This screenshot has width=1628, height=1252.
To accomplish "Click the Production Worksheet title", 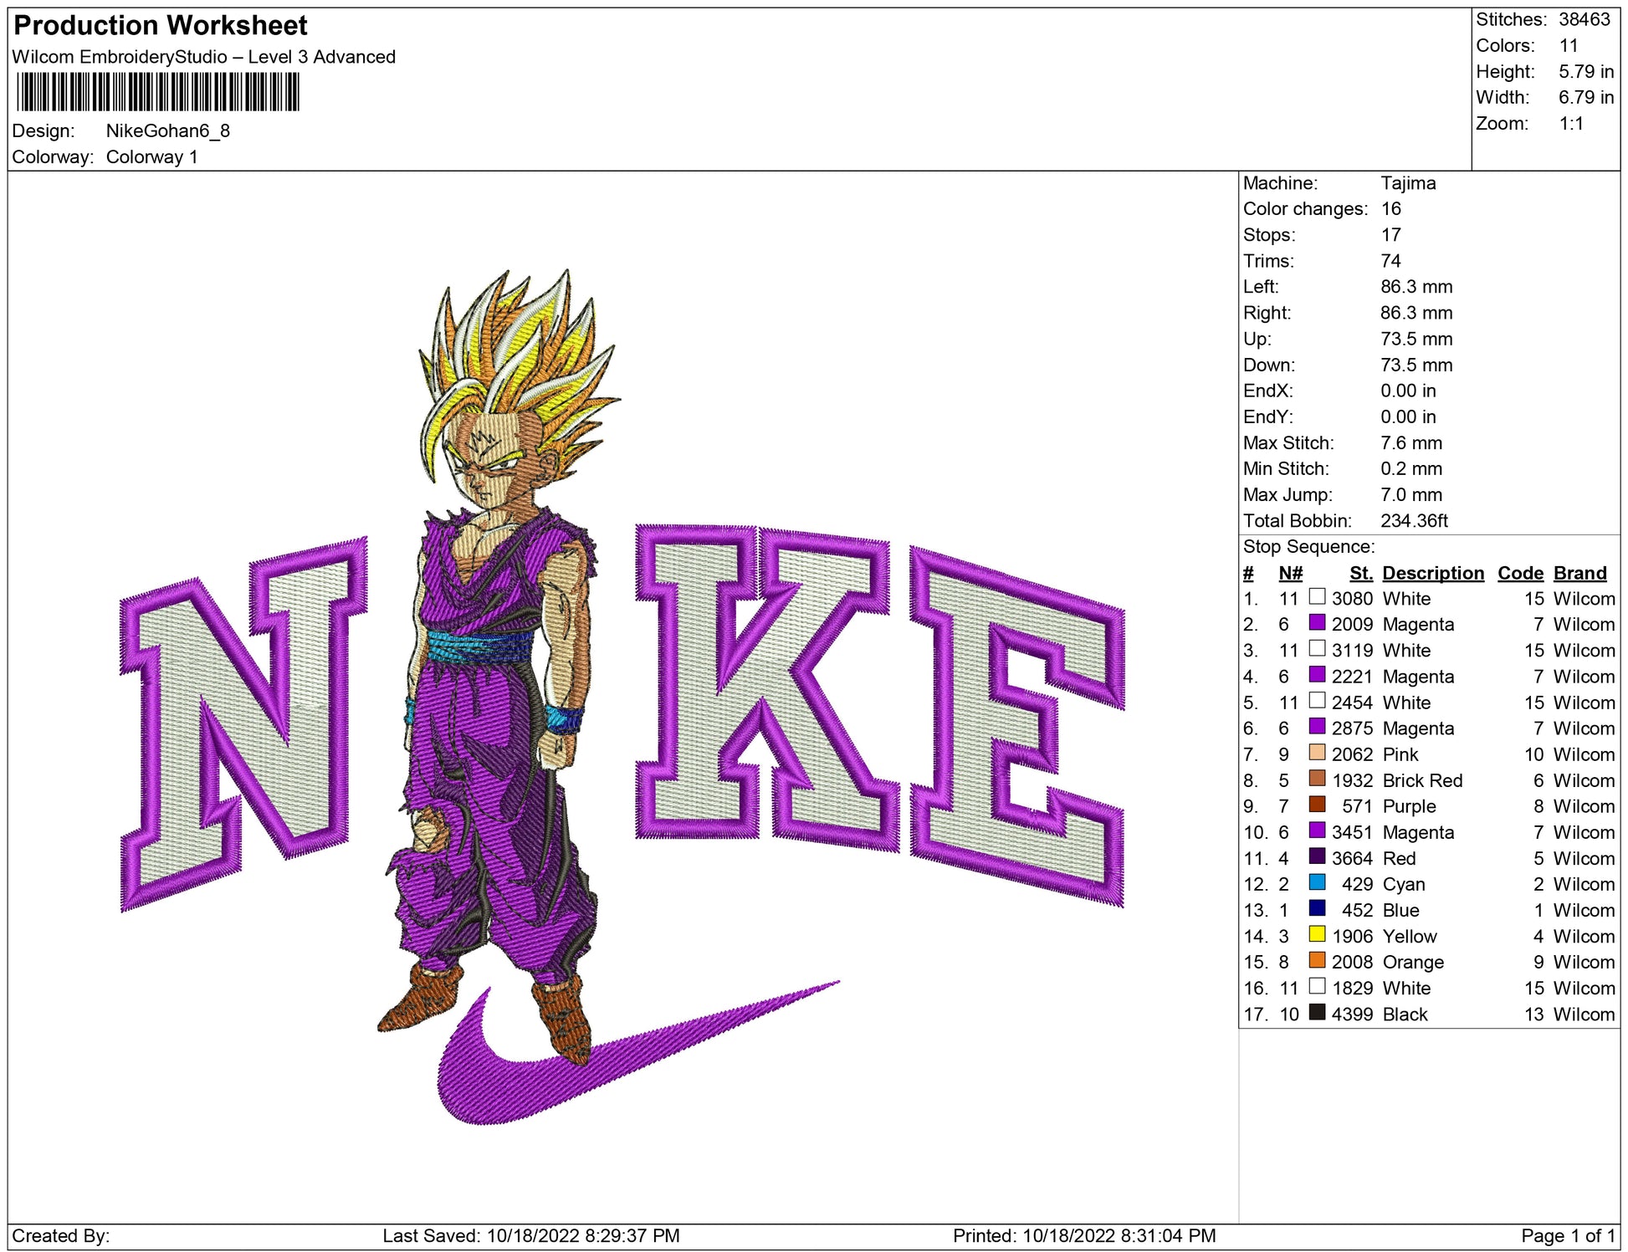I will coord(161,25).
